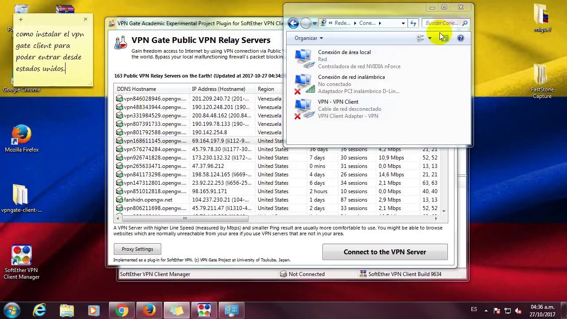The height and width of the screenshot is (319, 567).
Task: Open Google Chrome from taskbar
Action: tap(122, 310)
